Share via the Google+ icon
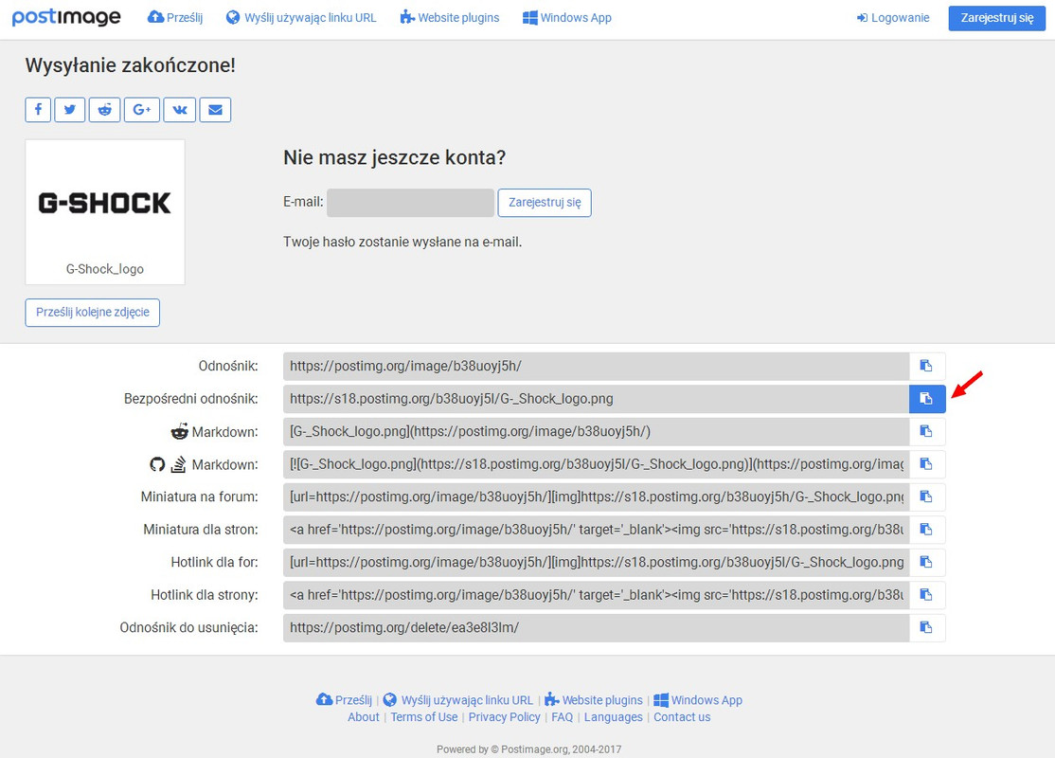 142,110
